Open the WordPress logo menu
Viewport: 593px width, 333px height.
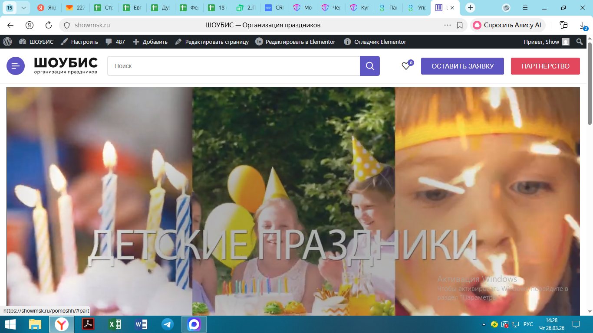click(7, 42)
